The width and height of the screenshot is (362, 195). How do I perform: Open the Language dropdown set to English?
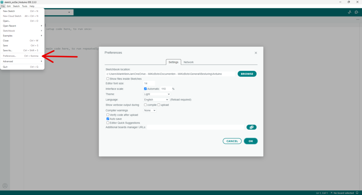click(x=156, y=99)
